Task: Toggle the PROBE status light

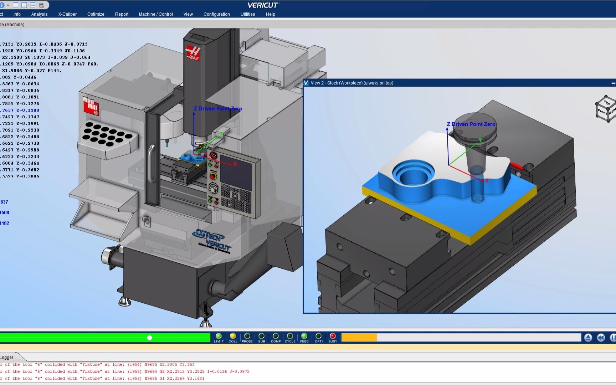Action: click(247, 335)
